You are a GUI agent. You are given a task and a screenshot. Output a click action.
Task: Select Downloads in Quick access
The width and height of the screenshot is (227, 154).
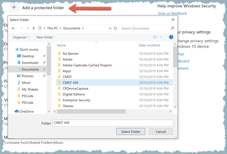pos(30,63)
